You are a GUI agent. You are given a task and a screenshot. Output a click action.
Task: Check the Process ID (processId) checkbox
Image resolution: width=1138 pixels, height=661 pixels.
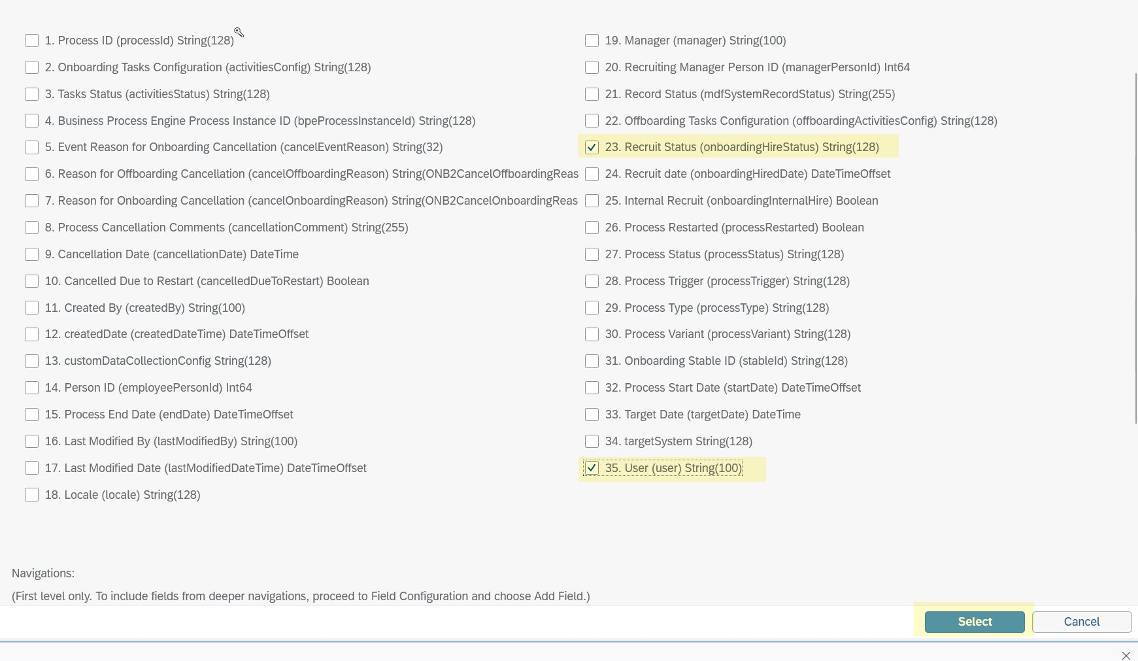pyautogui.click(x=31, y=41)
